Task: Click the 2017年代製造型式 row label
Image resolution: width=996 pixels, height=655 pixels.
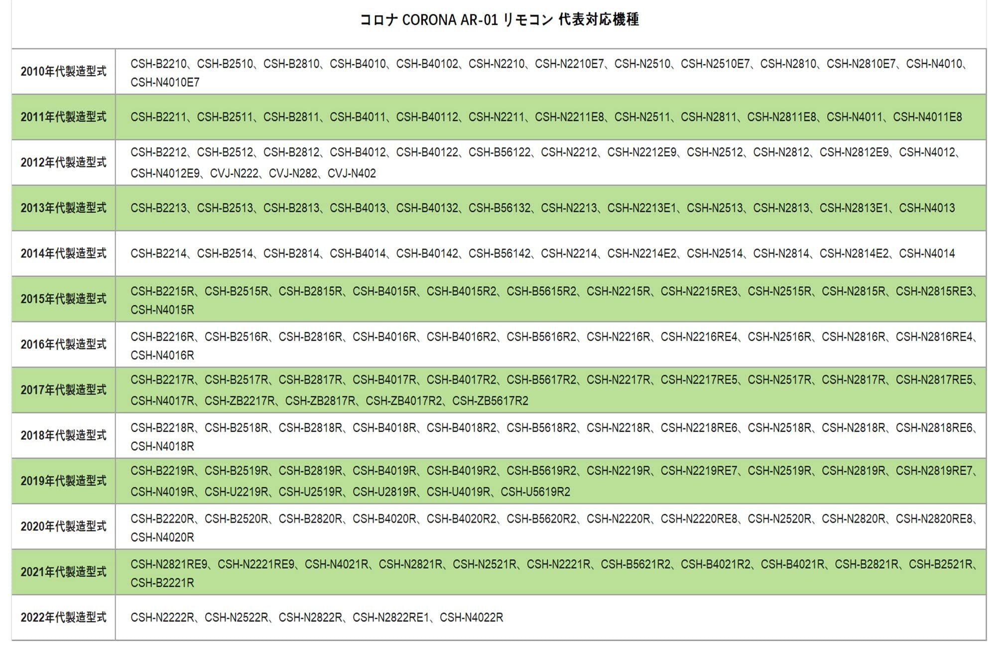Action: pyautogui.click(x=63, y=390)
